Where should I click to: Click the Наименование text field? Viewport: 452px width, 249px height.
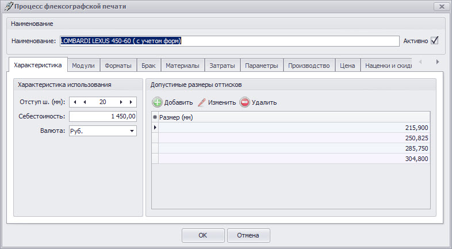tap(229, 41)
